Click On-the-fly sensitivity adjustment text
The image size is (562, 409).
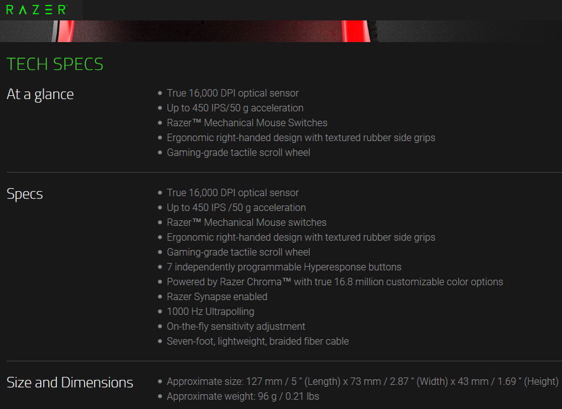(236, 327)
